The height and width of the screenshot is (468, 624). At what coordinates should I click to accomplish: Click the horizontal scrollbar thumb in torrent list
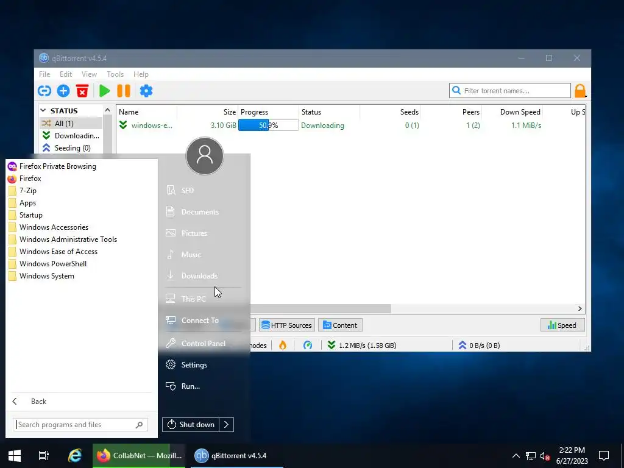(321, 308)
